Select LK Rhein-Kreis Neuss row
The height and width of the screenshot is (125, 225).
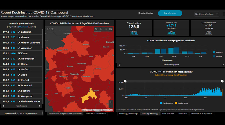pos(21,101)
